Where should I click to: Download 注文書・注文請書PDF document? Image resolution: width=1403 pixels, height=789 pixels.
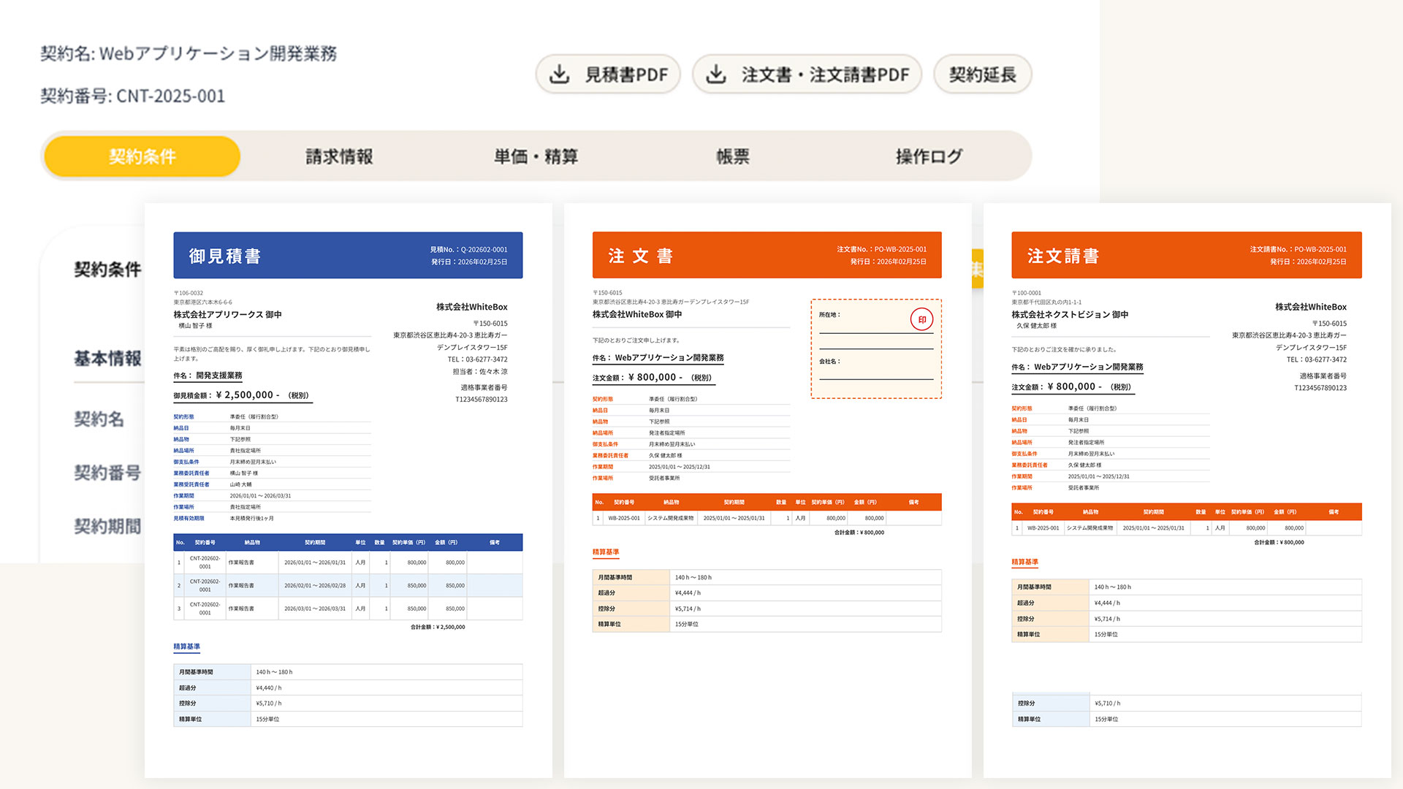pos(807,75)
